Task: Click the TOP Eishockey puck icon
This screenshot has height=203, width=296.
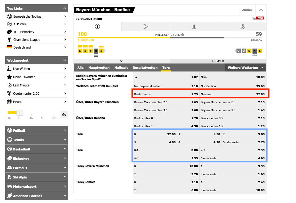Action: point(9,32)
